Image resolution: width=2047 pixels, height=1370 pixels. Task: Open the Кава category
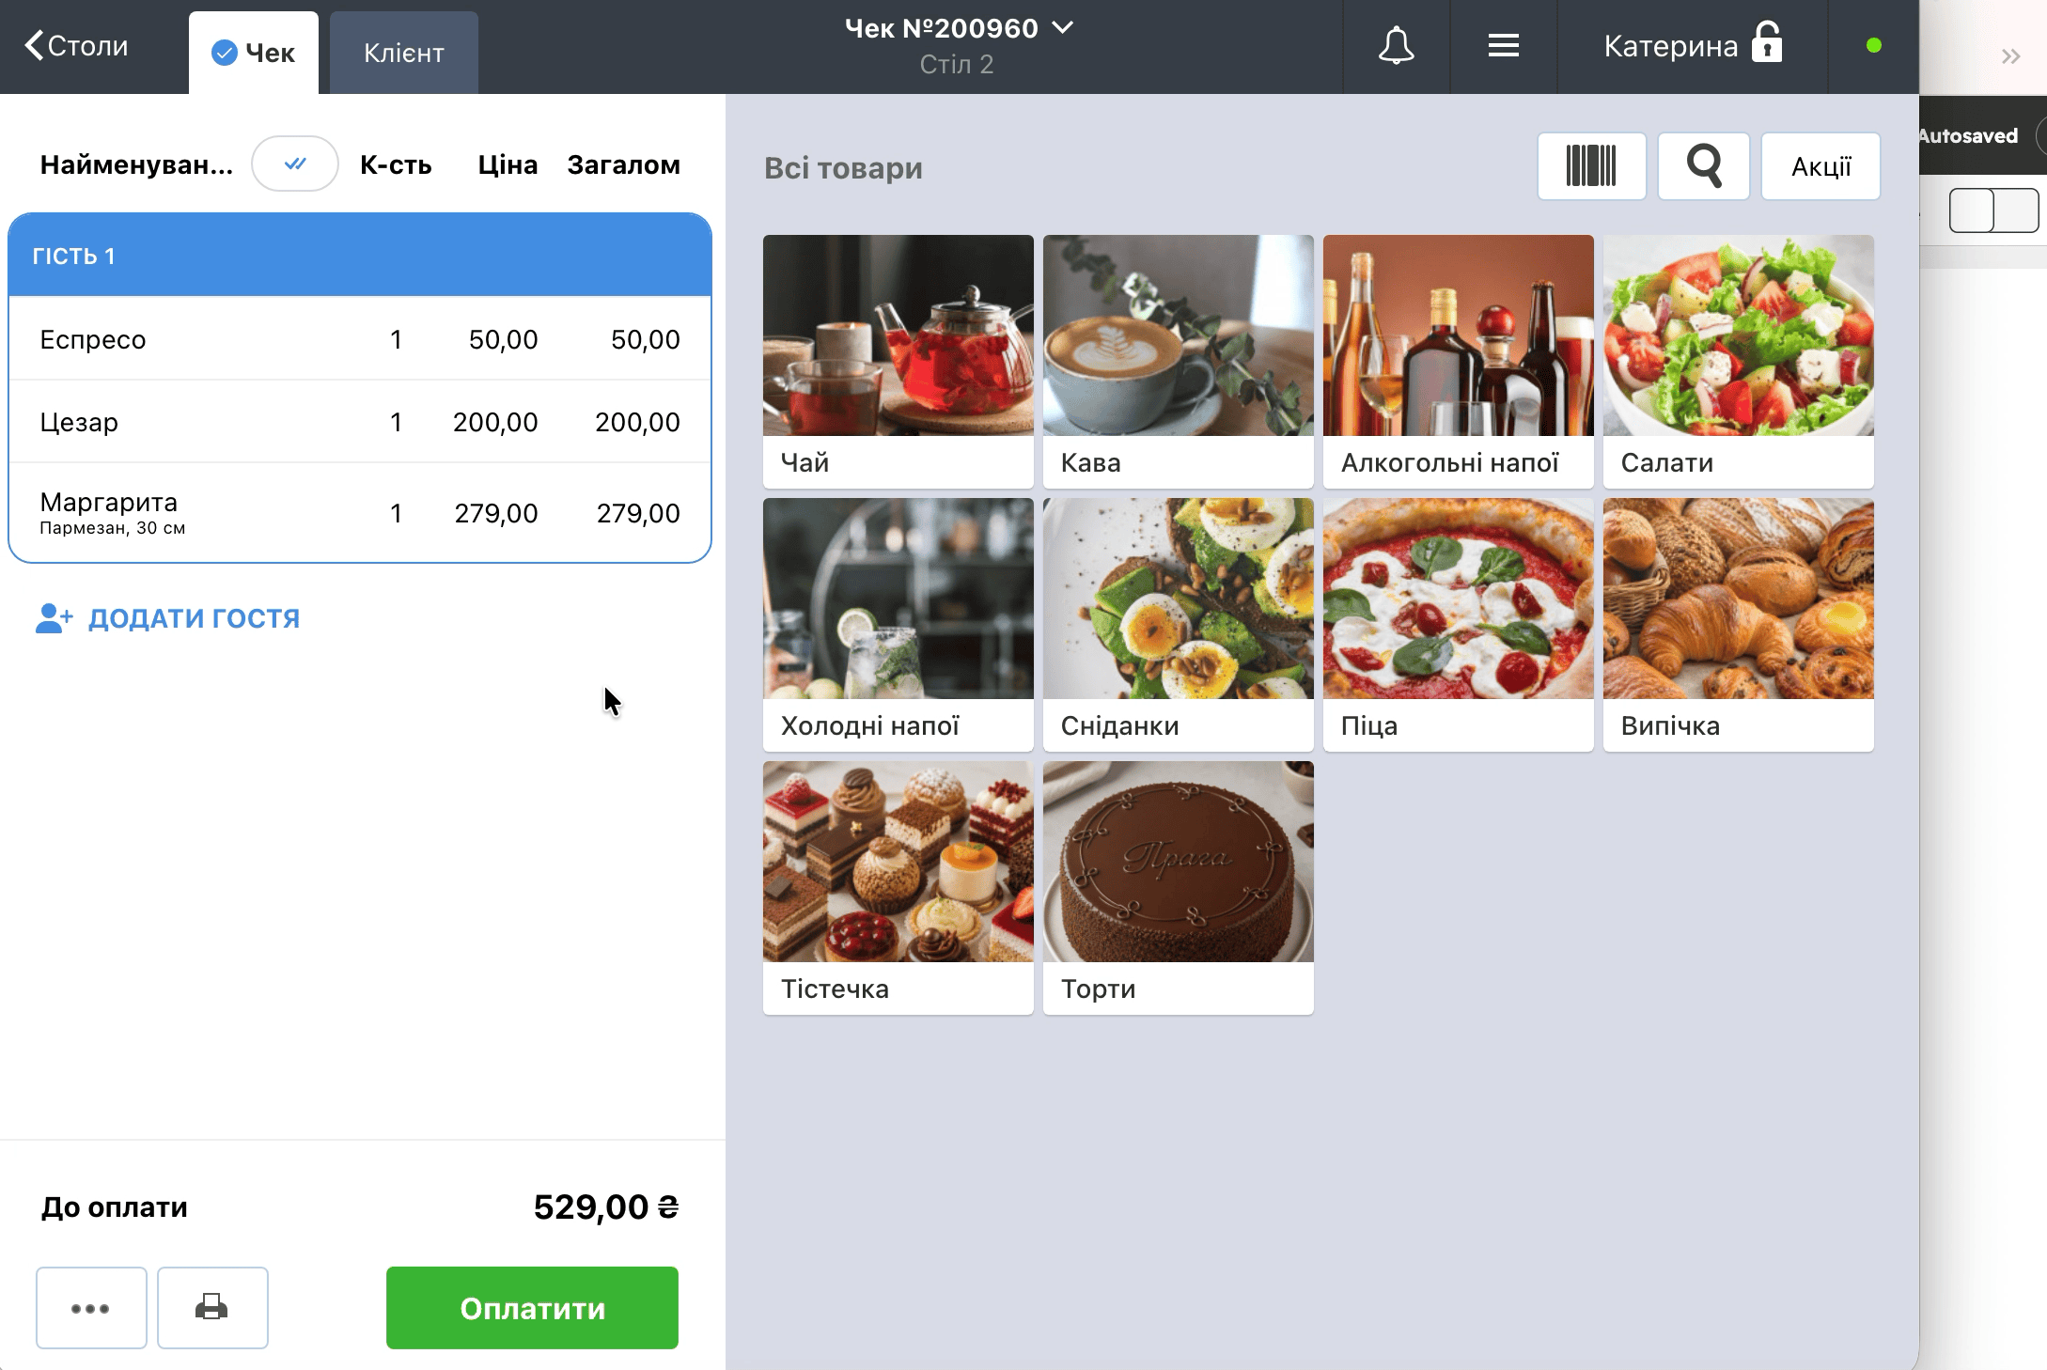coord(1179,361)
